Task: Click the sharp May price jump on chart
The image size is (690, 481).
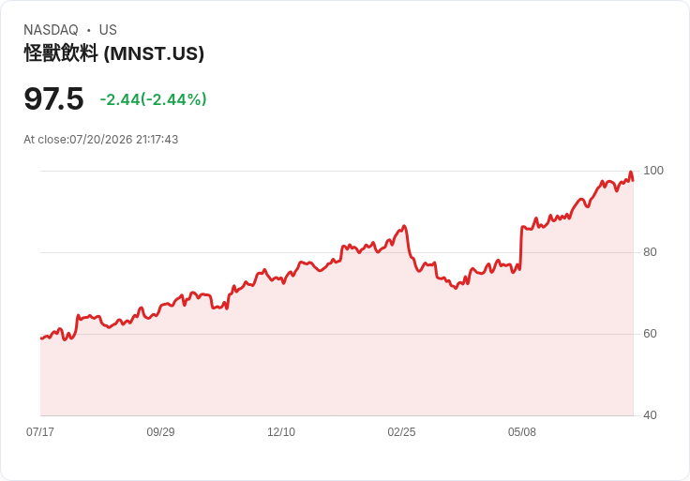Action: (x=521, y=248)
